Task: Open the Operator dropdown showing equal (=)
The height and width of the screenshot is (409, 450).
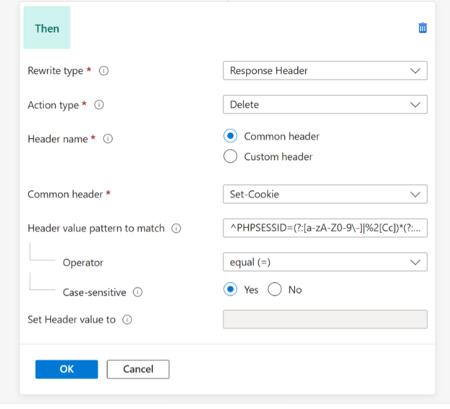Action: 325,262
